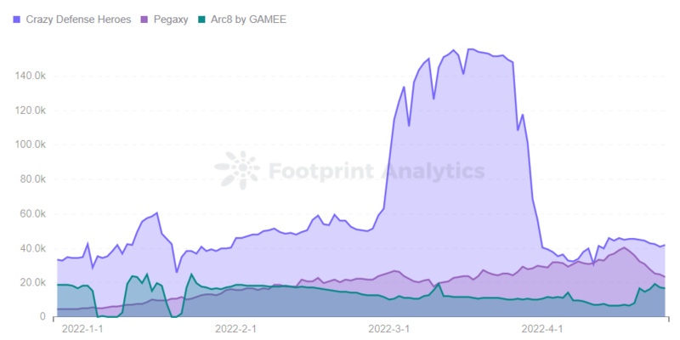Screen dimensions: 680x340
Task: Click the 120.0k y-axis label
Action: pos(30,110)
